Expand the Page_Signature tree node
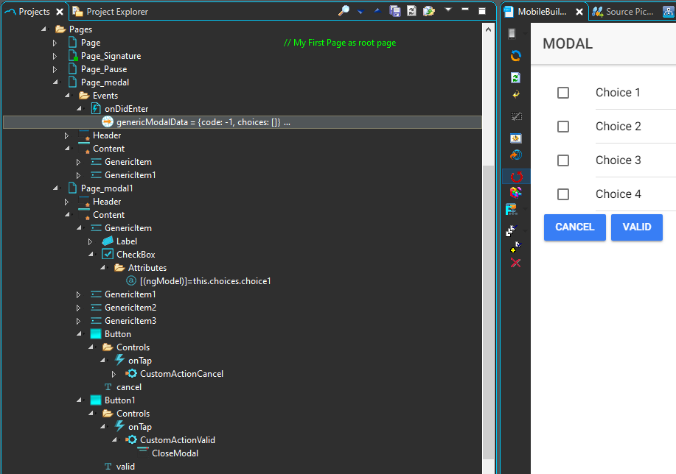 [x=55, y=56]
